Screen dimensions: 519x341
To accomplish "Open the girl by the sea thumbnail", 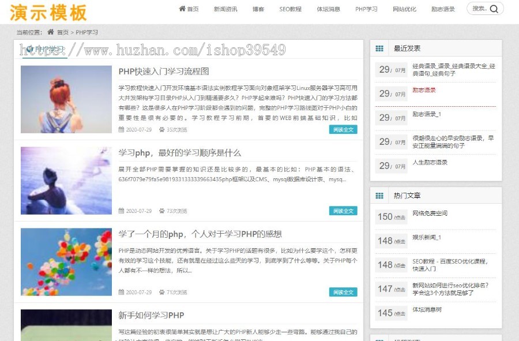I will pos(66,181).
